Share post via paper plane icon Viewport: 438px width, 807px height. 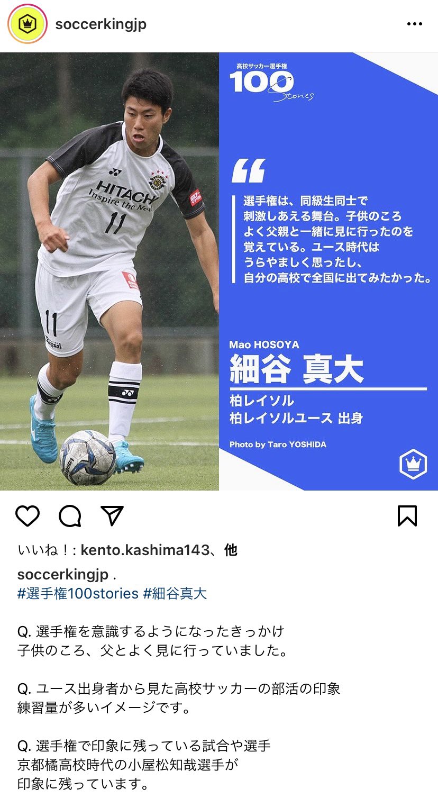click(112, 515)
